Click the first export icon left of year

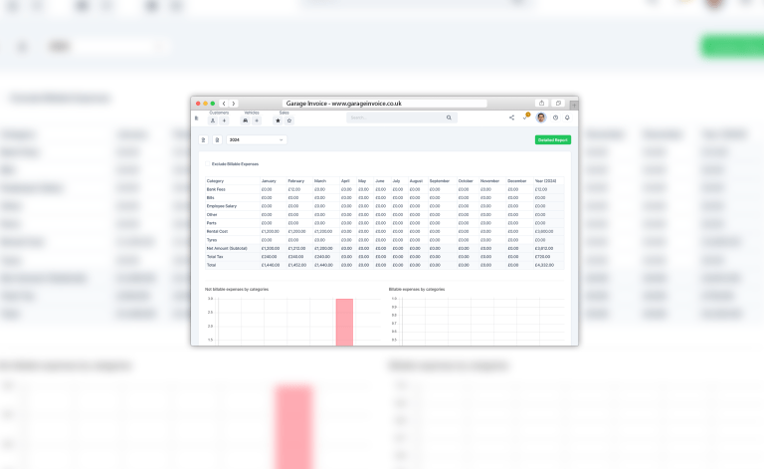point(203,140)
